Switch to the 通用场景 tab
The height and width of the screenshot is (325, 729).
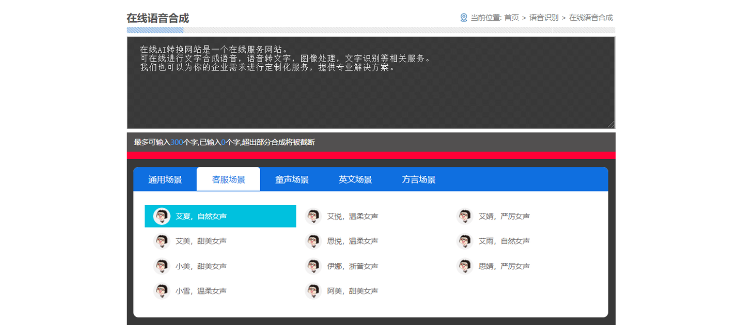point(165,179)
